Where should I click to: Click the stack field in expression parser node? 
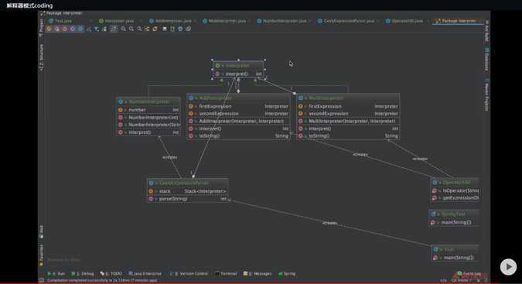click(188, 191)
